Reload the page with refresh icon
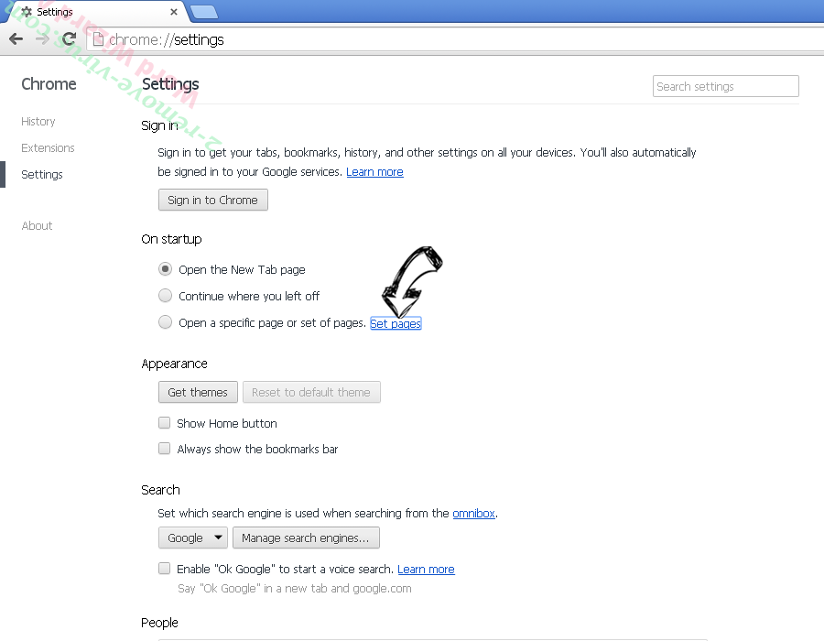The width and height of the screenshot is (824, 641). point(69,38)
